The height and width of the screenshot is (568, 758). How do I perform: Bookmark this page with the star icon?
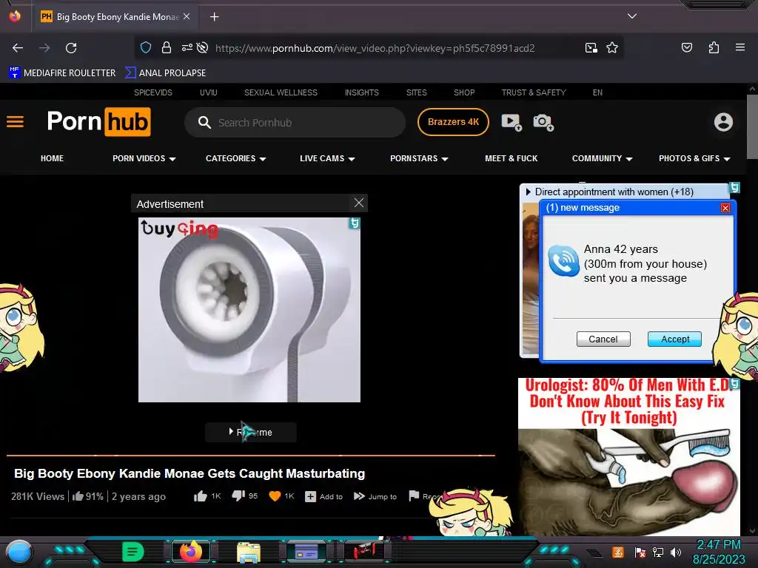pos(612,48)
